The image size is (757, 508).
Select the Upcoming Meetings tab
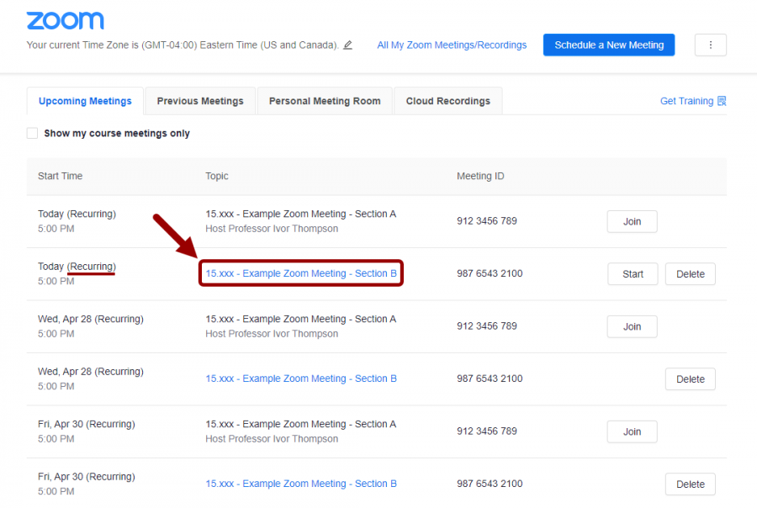[x=84, y=100]
